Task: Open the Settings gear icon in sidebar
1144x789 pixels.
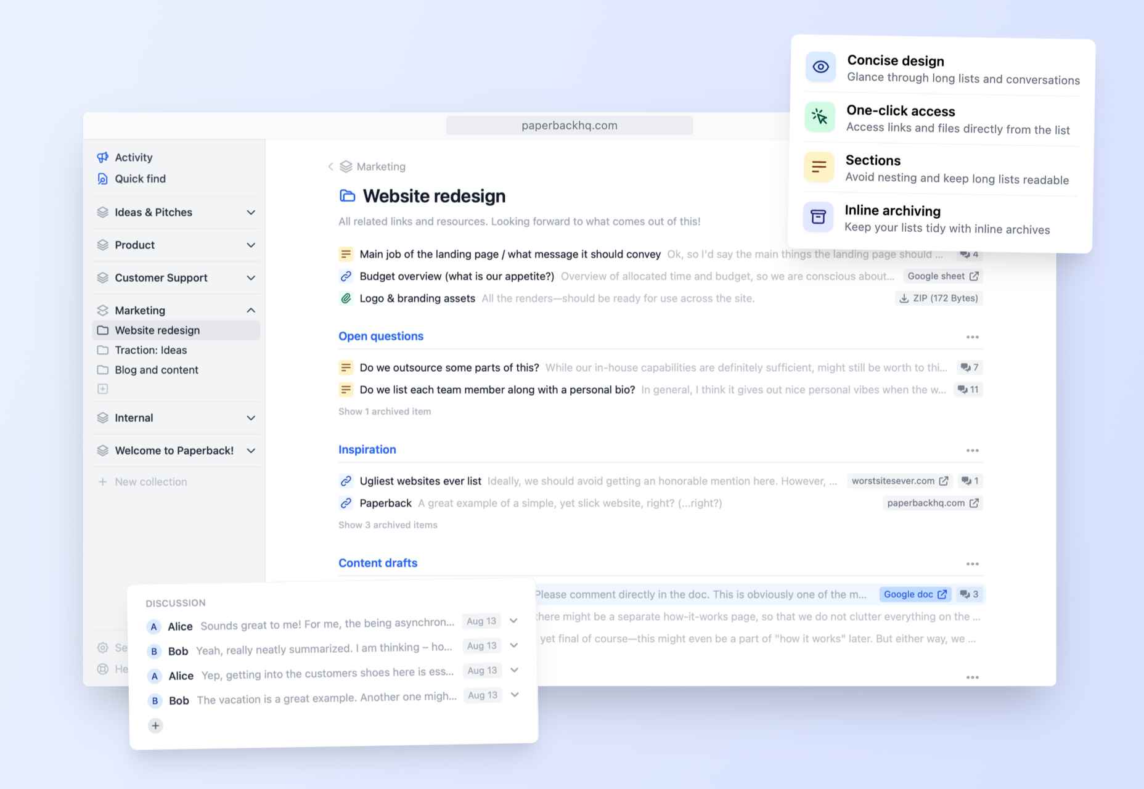Action: pos(103,647)
